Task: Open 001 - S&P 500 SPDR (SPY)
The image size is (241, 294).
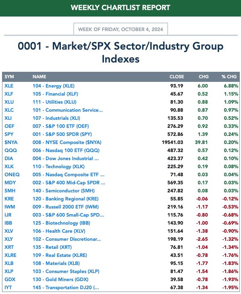Action: [x=62, y=134]
